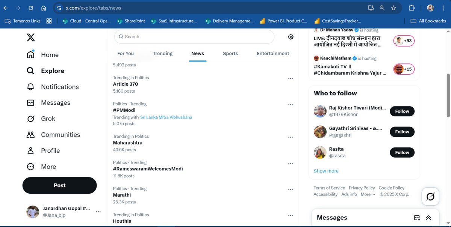Viewport: 451px width, 227px height.
Task: Switch to the Sports tab
Action: [x=230, y=54]
